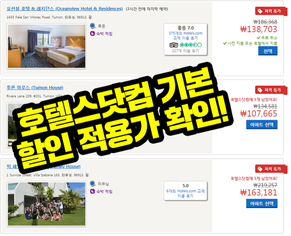Image resolution: width=291 pixels, height=236 pixels.
Task: Open the Tumon House hotel link
Action: [x=35, y=87]
